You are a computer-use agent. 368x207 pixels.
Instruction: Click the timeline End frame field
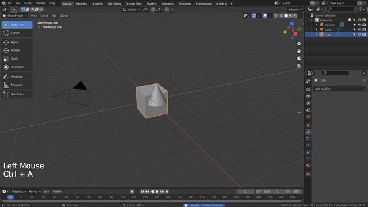pyautogui.click(x=292, y=191)
